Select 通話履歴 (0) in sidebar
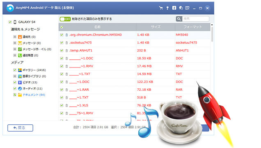The height and width of the screenshot is (148, 261). 30,56
